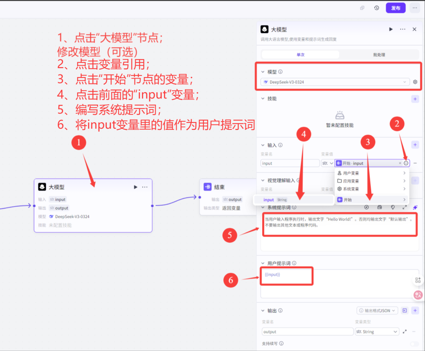The image size is (425, 351).
Task: Click the lightbulb icon above the system prompt
Action: 393,207
